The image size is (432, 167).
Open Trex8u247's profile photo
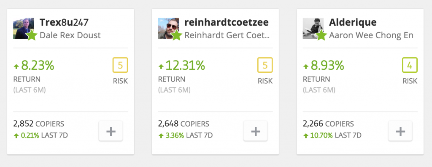coord(24,28)
